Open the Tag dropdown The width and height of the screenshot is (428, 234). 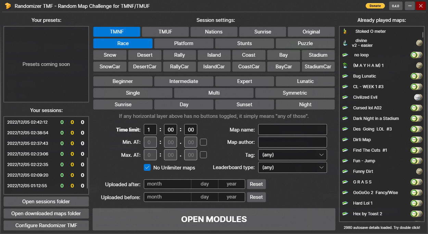[292, 155]
